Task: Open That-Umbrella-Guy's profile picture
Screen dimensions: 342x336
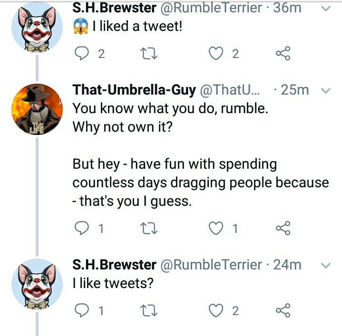Action: tap(37, 109)
